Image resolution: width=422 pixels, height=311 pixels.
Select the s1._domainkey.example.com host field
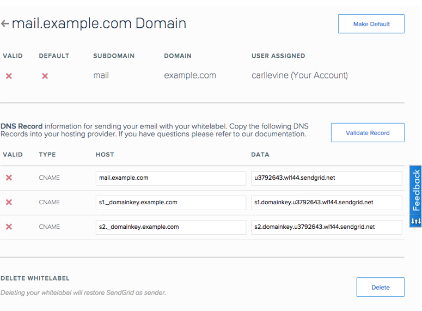pos(170,203)
